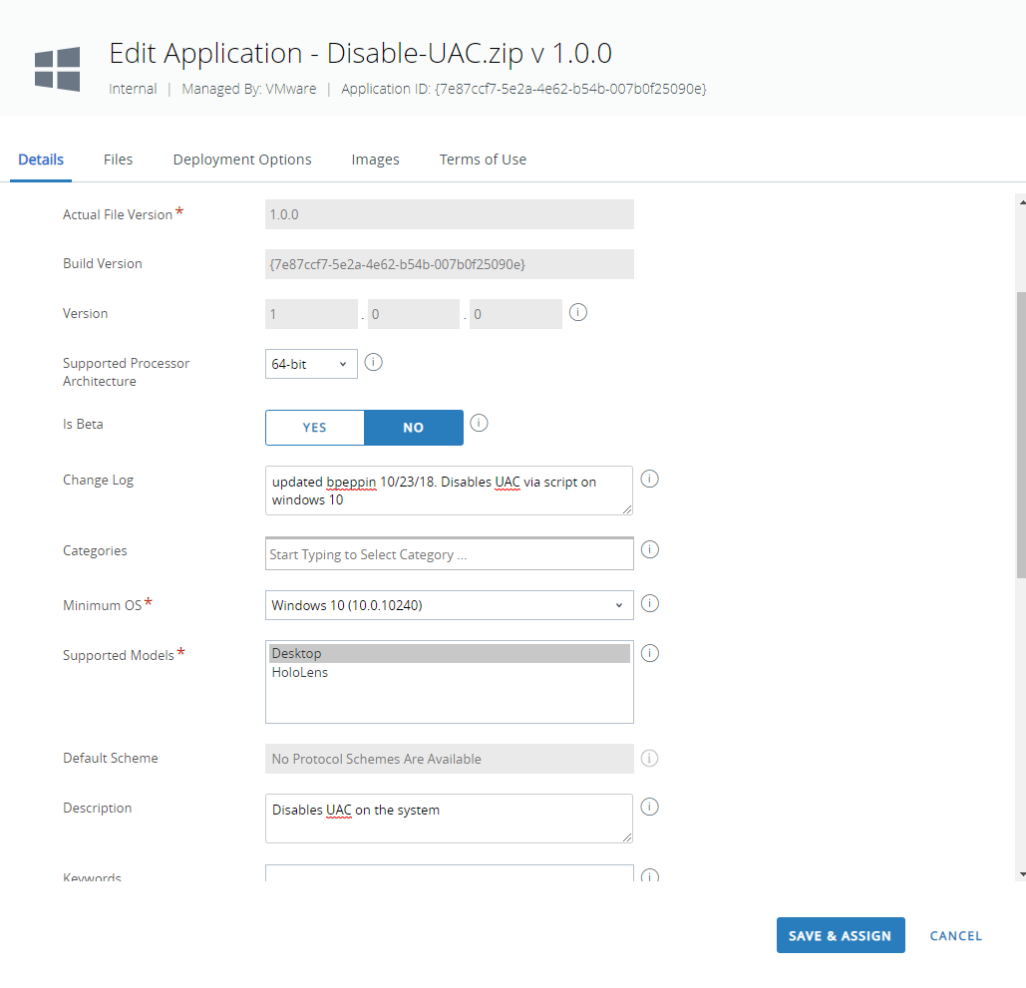Open the Deployment Options tab
This screenshot has width=1026, height=988.
pos(242,160)
